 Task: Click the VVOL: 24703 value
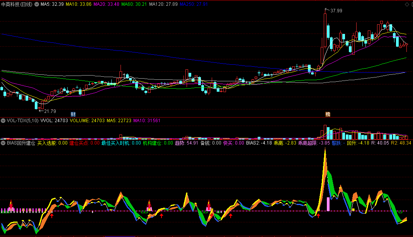[x=54, y=121]
